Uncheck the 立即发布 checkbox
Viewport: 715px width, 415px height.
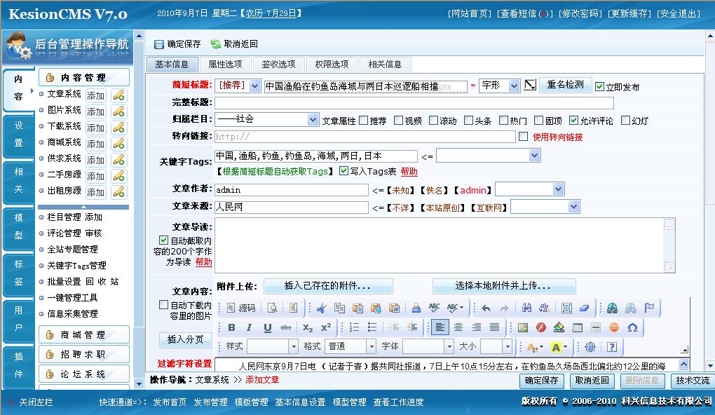point(599,87)
